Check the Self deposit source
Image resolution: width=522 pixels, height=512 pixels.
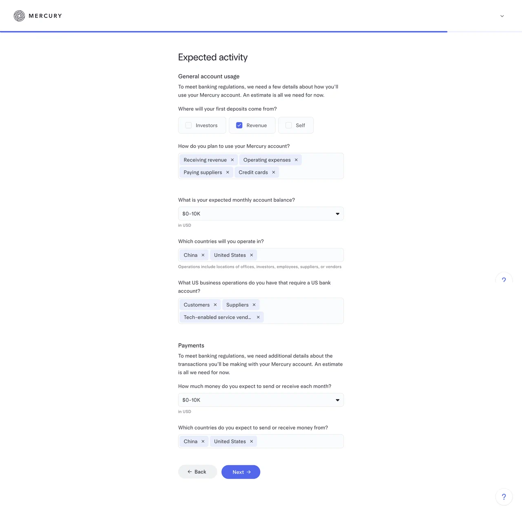[x=289, y=126]
